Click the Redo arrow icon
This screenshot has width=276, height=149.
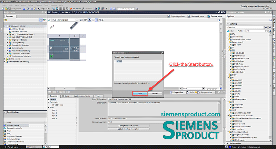point(47,8)
